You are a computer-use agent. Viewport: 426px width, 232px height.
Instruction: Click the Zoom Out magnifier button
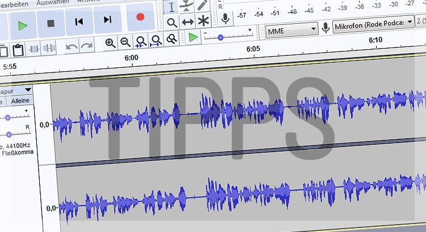[x=126, y=41]
